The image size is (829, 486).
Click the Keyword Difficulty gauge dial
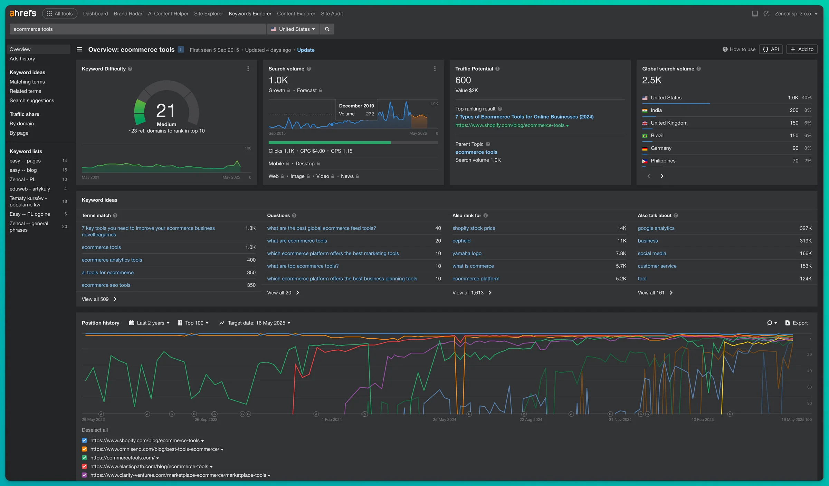166,104
